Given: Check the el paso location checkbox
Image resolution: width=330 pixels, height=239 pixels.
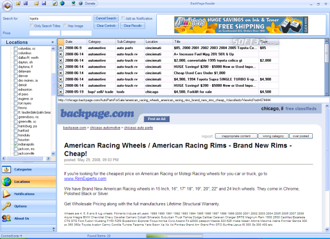Looking at the screenshot, I should coord(15,94).
